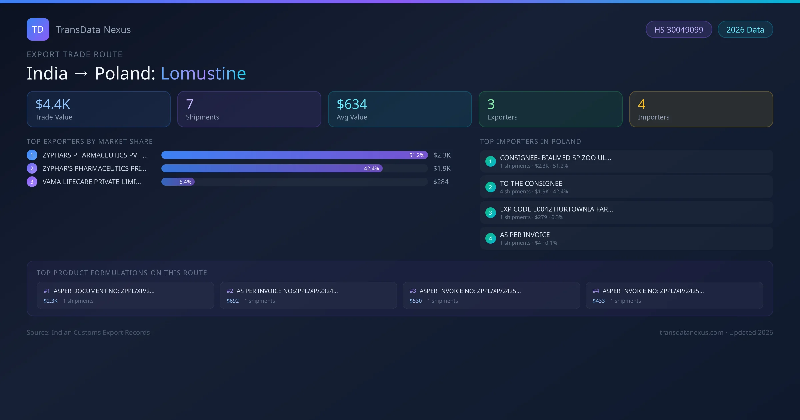The width and height of the screenshot is (800, 420).
Task: Click the green rank 1 importer badge
Action: [x=490, y=161]
